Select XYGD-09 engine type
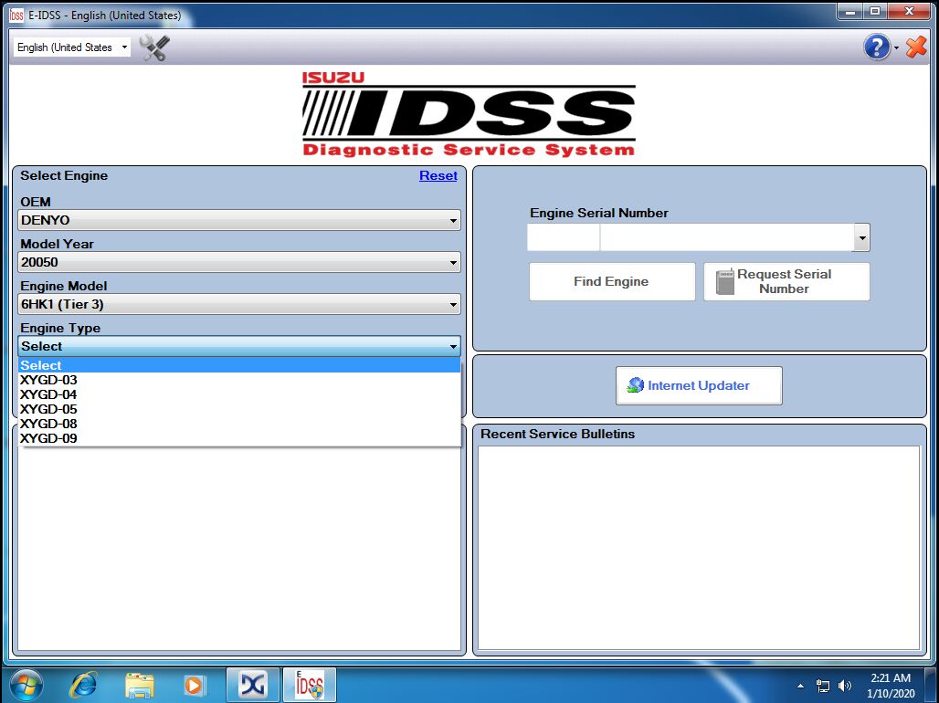 point(239,438)
